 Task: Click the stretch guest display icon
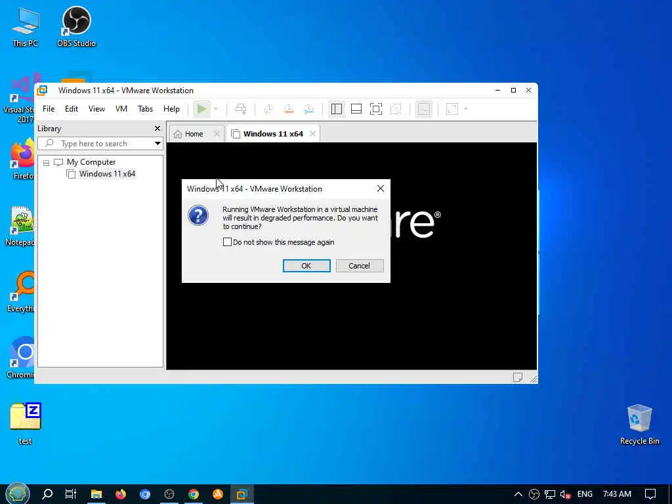pyautogui.click(x=452, y=109)
